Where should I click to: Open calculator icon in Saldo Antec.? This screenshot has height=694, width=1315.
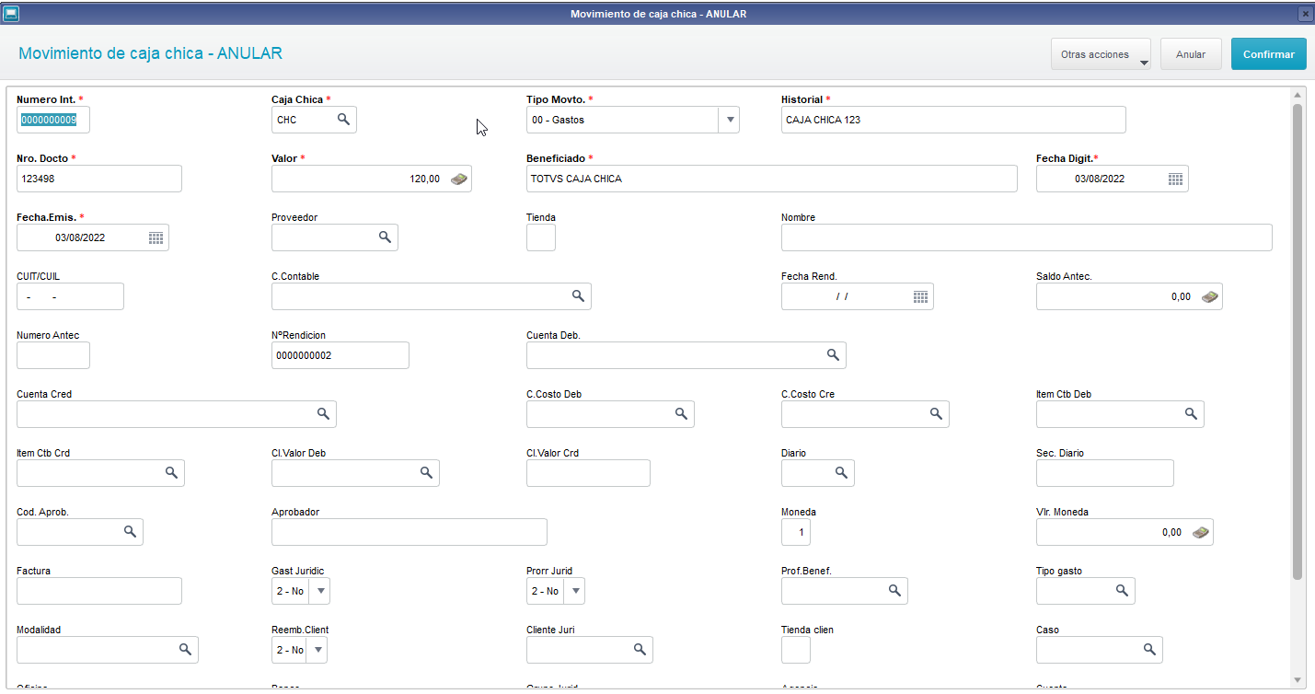pos(1210,296)
